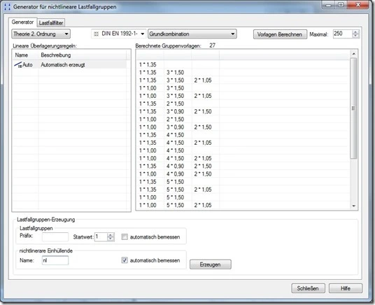Switch to the Lastfallfilter tab
The image size is (375, 305).
pos(51,23)
